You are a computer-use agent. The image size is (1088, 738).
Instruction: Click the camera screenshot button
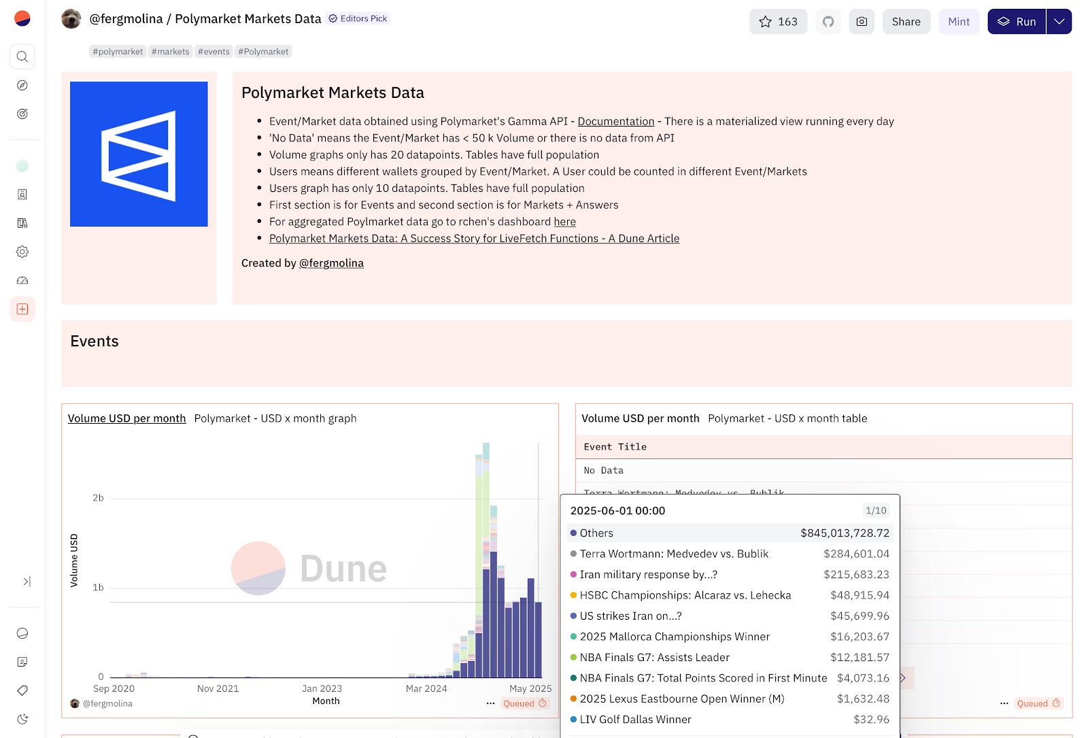(862, 22)
